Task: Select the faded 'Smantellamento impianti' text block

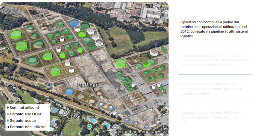Action: [x=214, y=60]
